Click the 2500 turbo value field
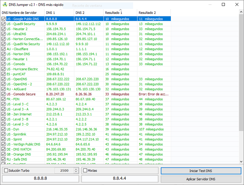Viewport: 244px width, 185px height. [x=64, y=171]
